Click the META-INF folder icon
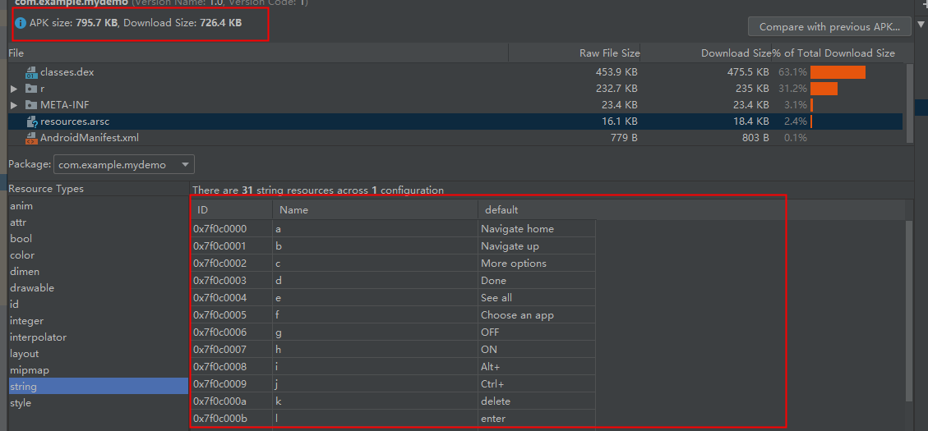The width and height of the screenshot is (928, 431). pos(31,105)
